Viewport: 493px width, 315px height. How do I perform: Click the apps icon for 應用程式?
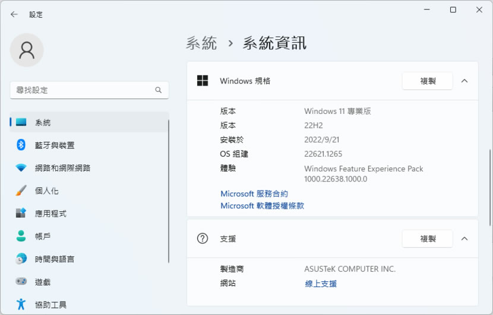21,213
